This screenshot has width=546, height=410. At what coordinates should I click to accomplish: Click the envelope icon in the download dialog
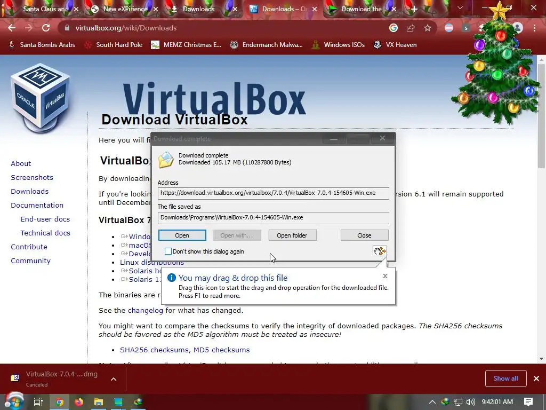pos(166,160)
